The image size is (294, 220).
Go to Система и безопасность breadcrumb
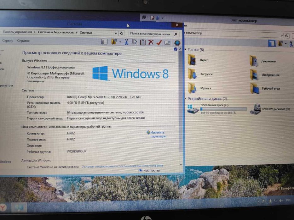point(56,32)
